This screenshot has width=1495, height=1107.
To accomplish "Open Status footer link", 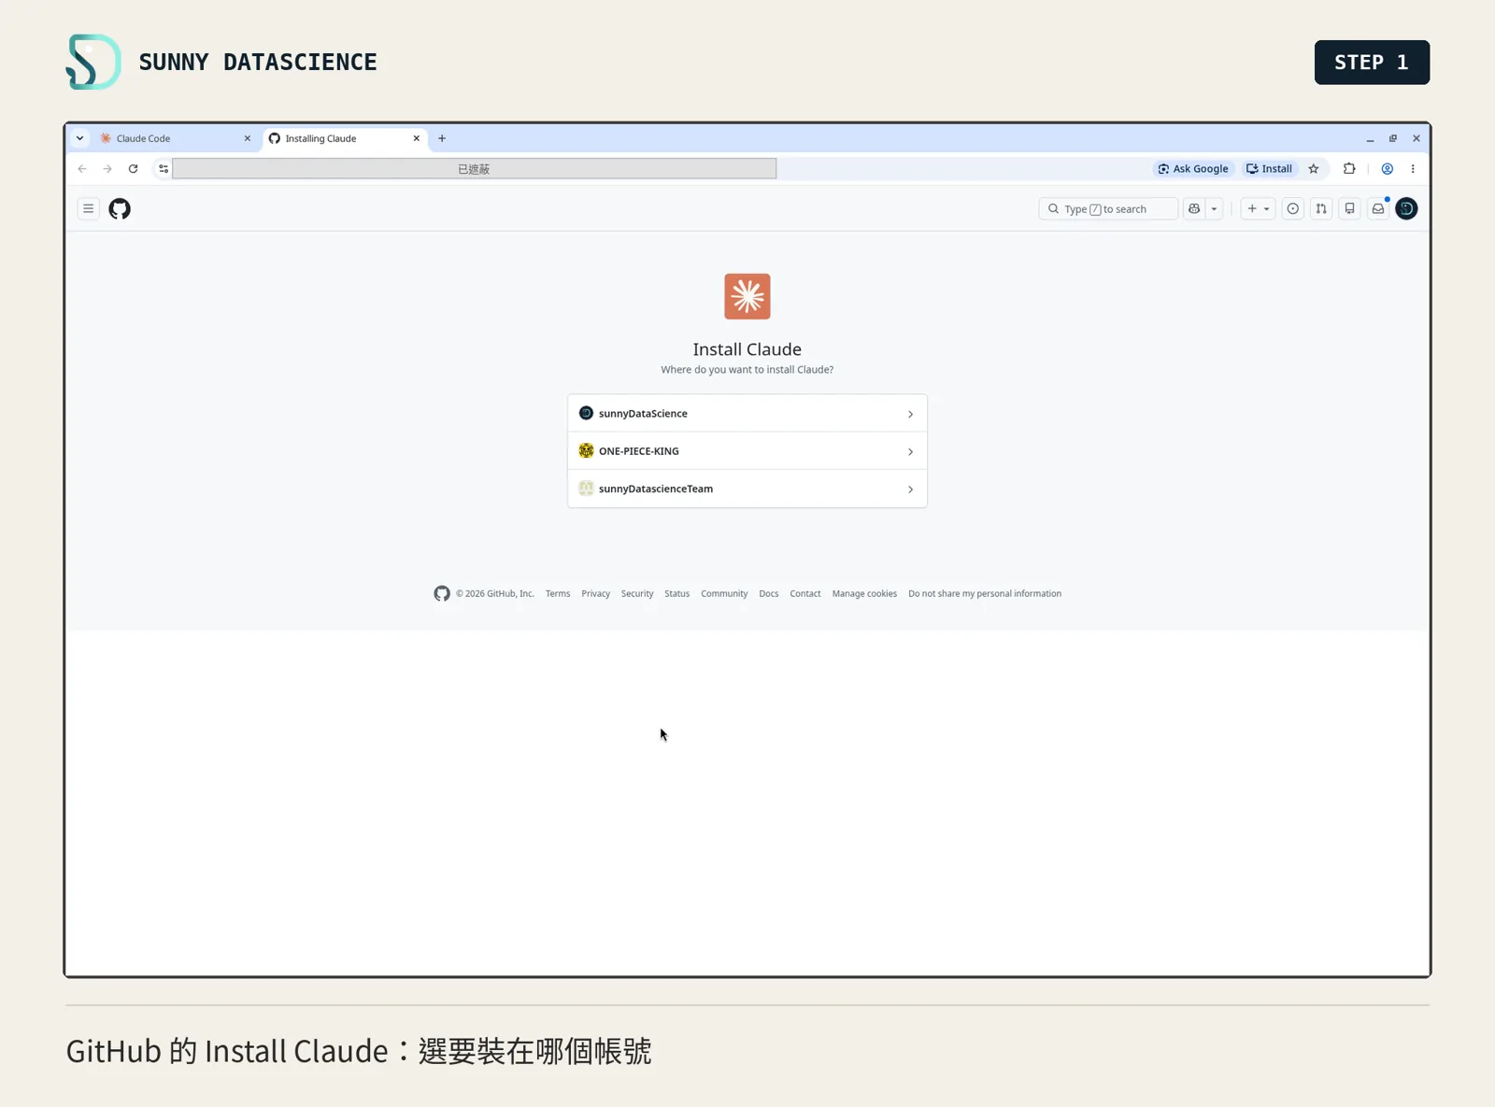I will click(x=676, y=593).
